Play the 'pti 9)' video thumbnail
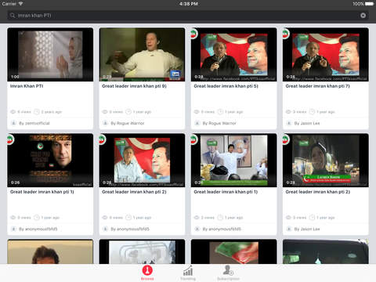Screen dimensions: 376x282 pos(142,55)
